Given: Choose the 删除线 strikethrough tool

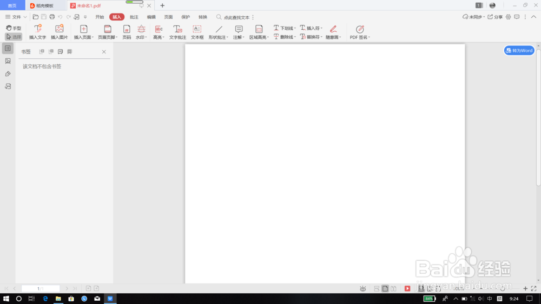Looking at the screenshot, I should [285, 37].
